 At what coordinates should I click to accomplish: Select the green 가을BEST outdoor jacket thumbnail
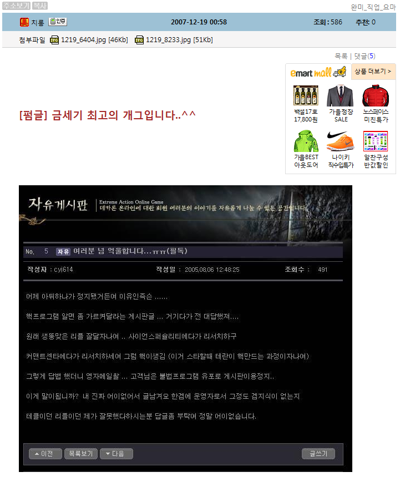click(306, 141)
